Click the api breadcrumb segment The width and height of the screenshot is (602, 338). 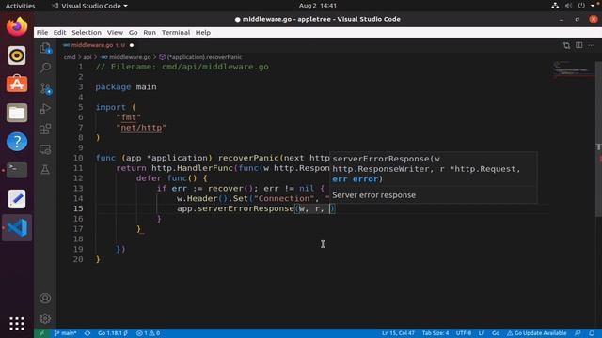(87, 57)
